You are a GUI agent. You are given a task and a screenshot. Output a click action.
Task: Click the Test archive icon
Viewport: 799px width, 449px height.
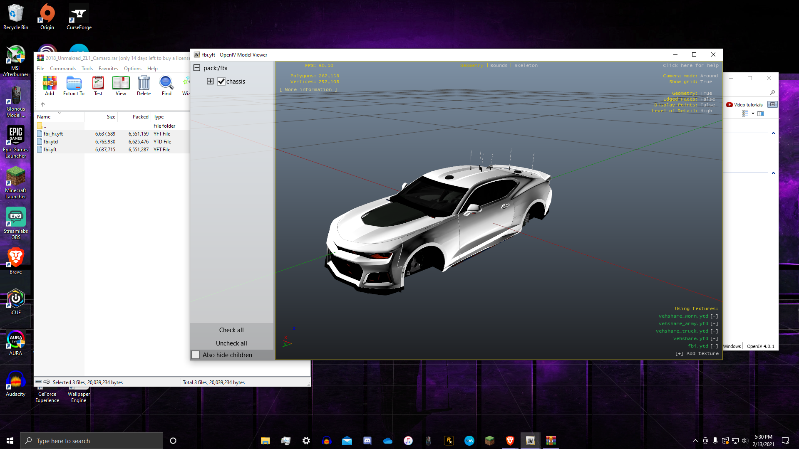pos(98,84)
